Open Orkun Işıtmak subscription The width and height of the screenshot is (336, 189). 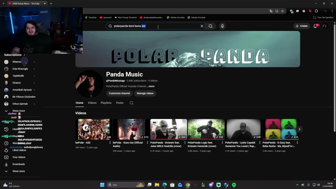point(20,104)
